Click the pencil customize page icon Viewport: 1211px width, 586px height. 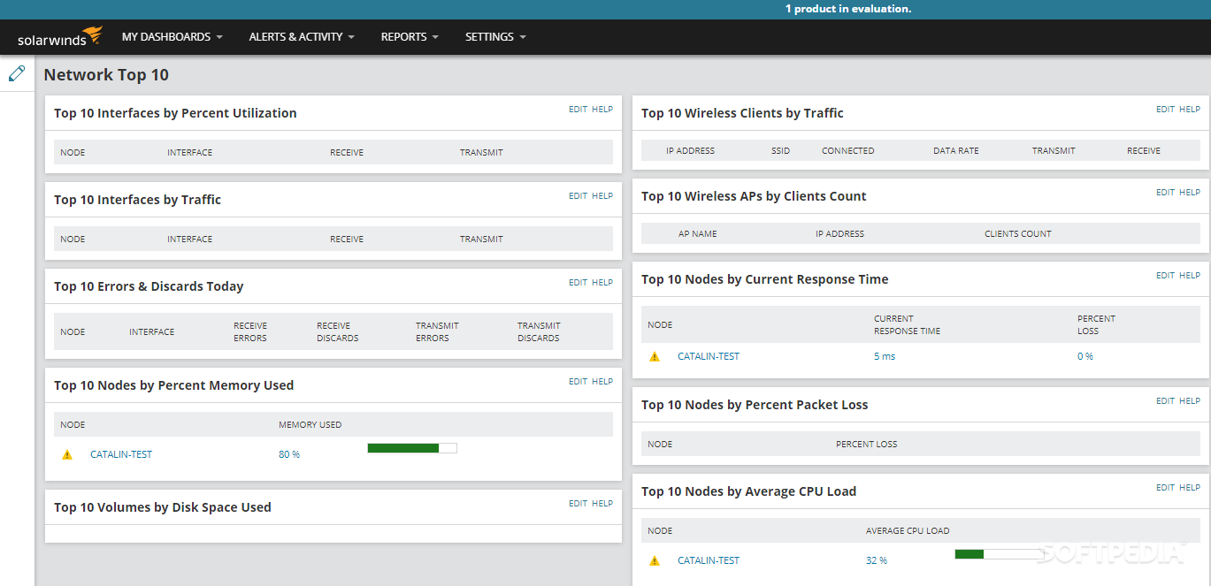point(17,73)
